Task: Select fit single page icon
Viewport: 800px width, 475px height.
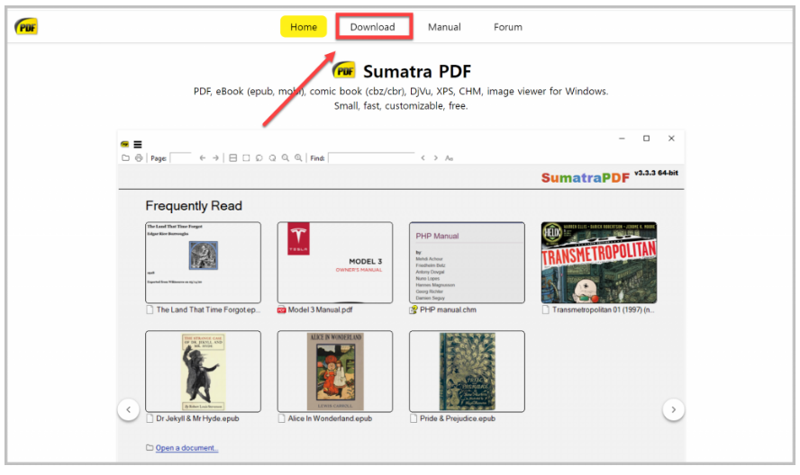Action: coord(246,158)
